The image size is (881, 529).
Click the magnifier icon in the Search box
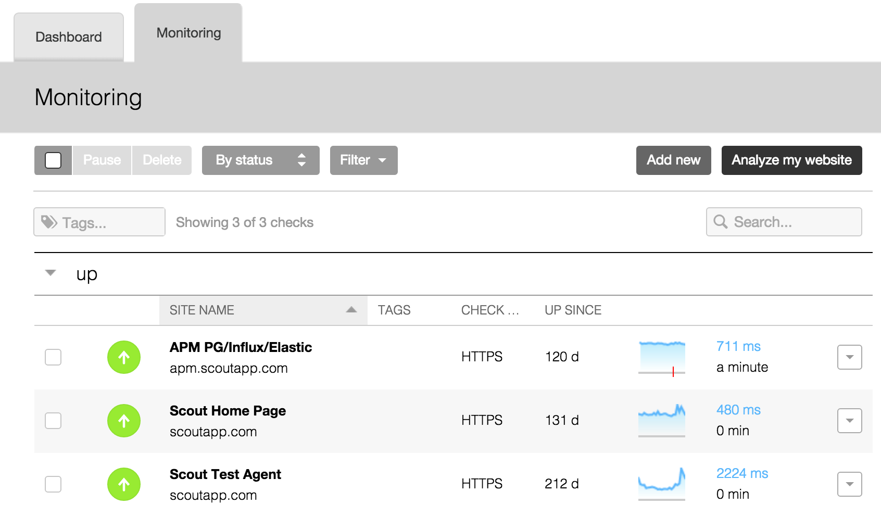[721, 222]
